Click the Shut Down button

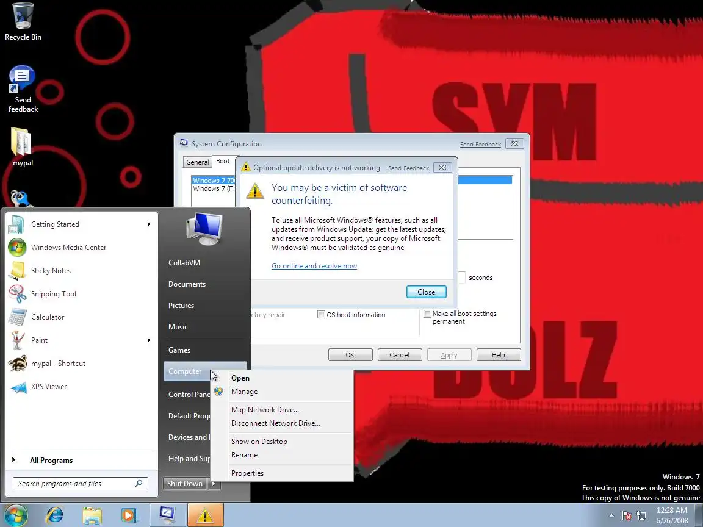coord(185,484)
